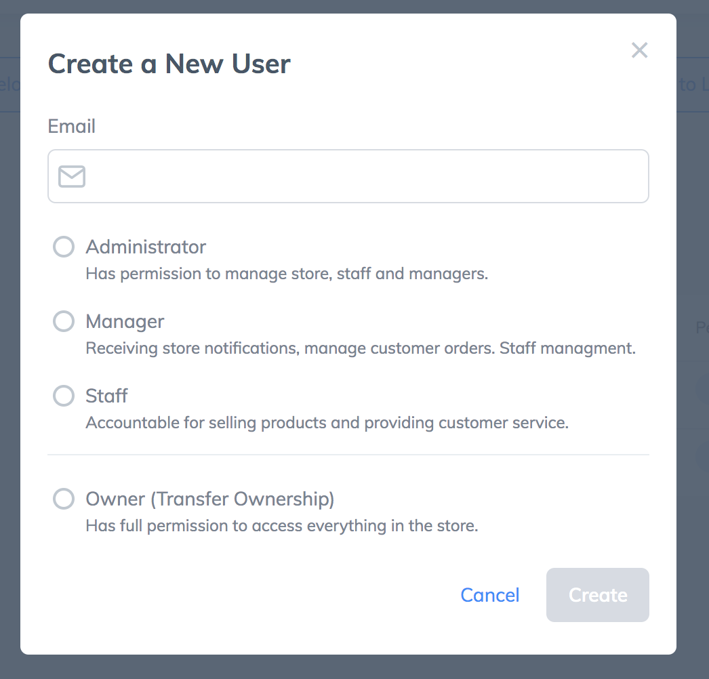Click the Receiving store notifications description

(x=361, y=348)
